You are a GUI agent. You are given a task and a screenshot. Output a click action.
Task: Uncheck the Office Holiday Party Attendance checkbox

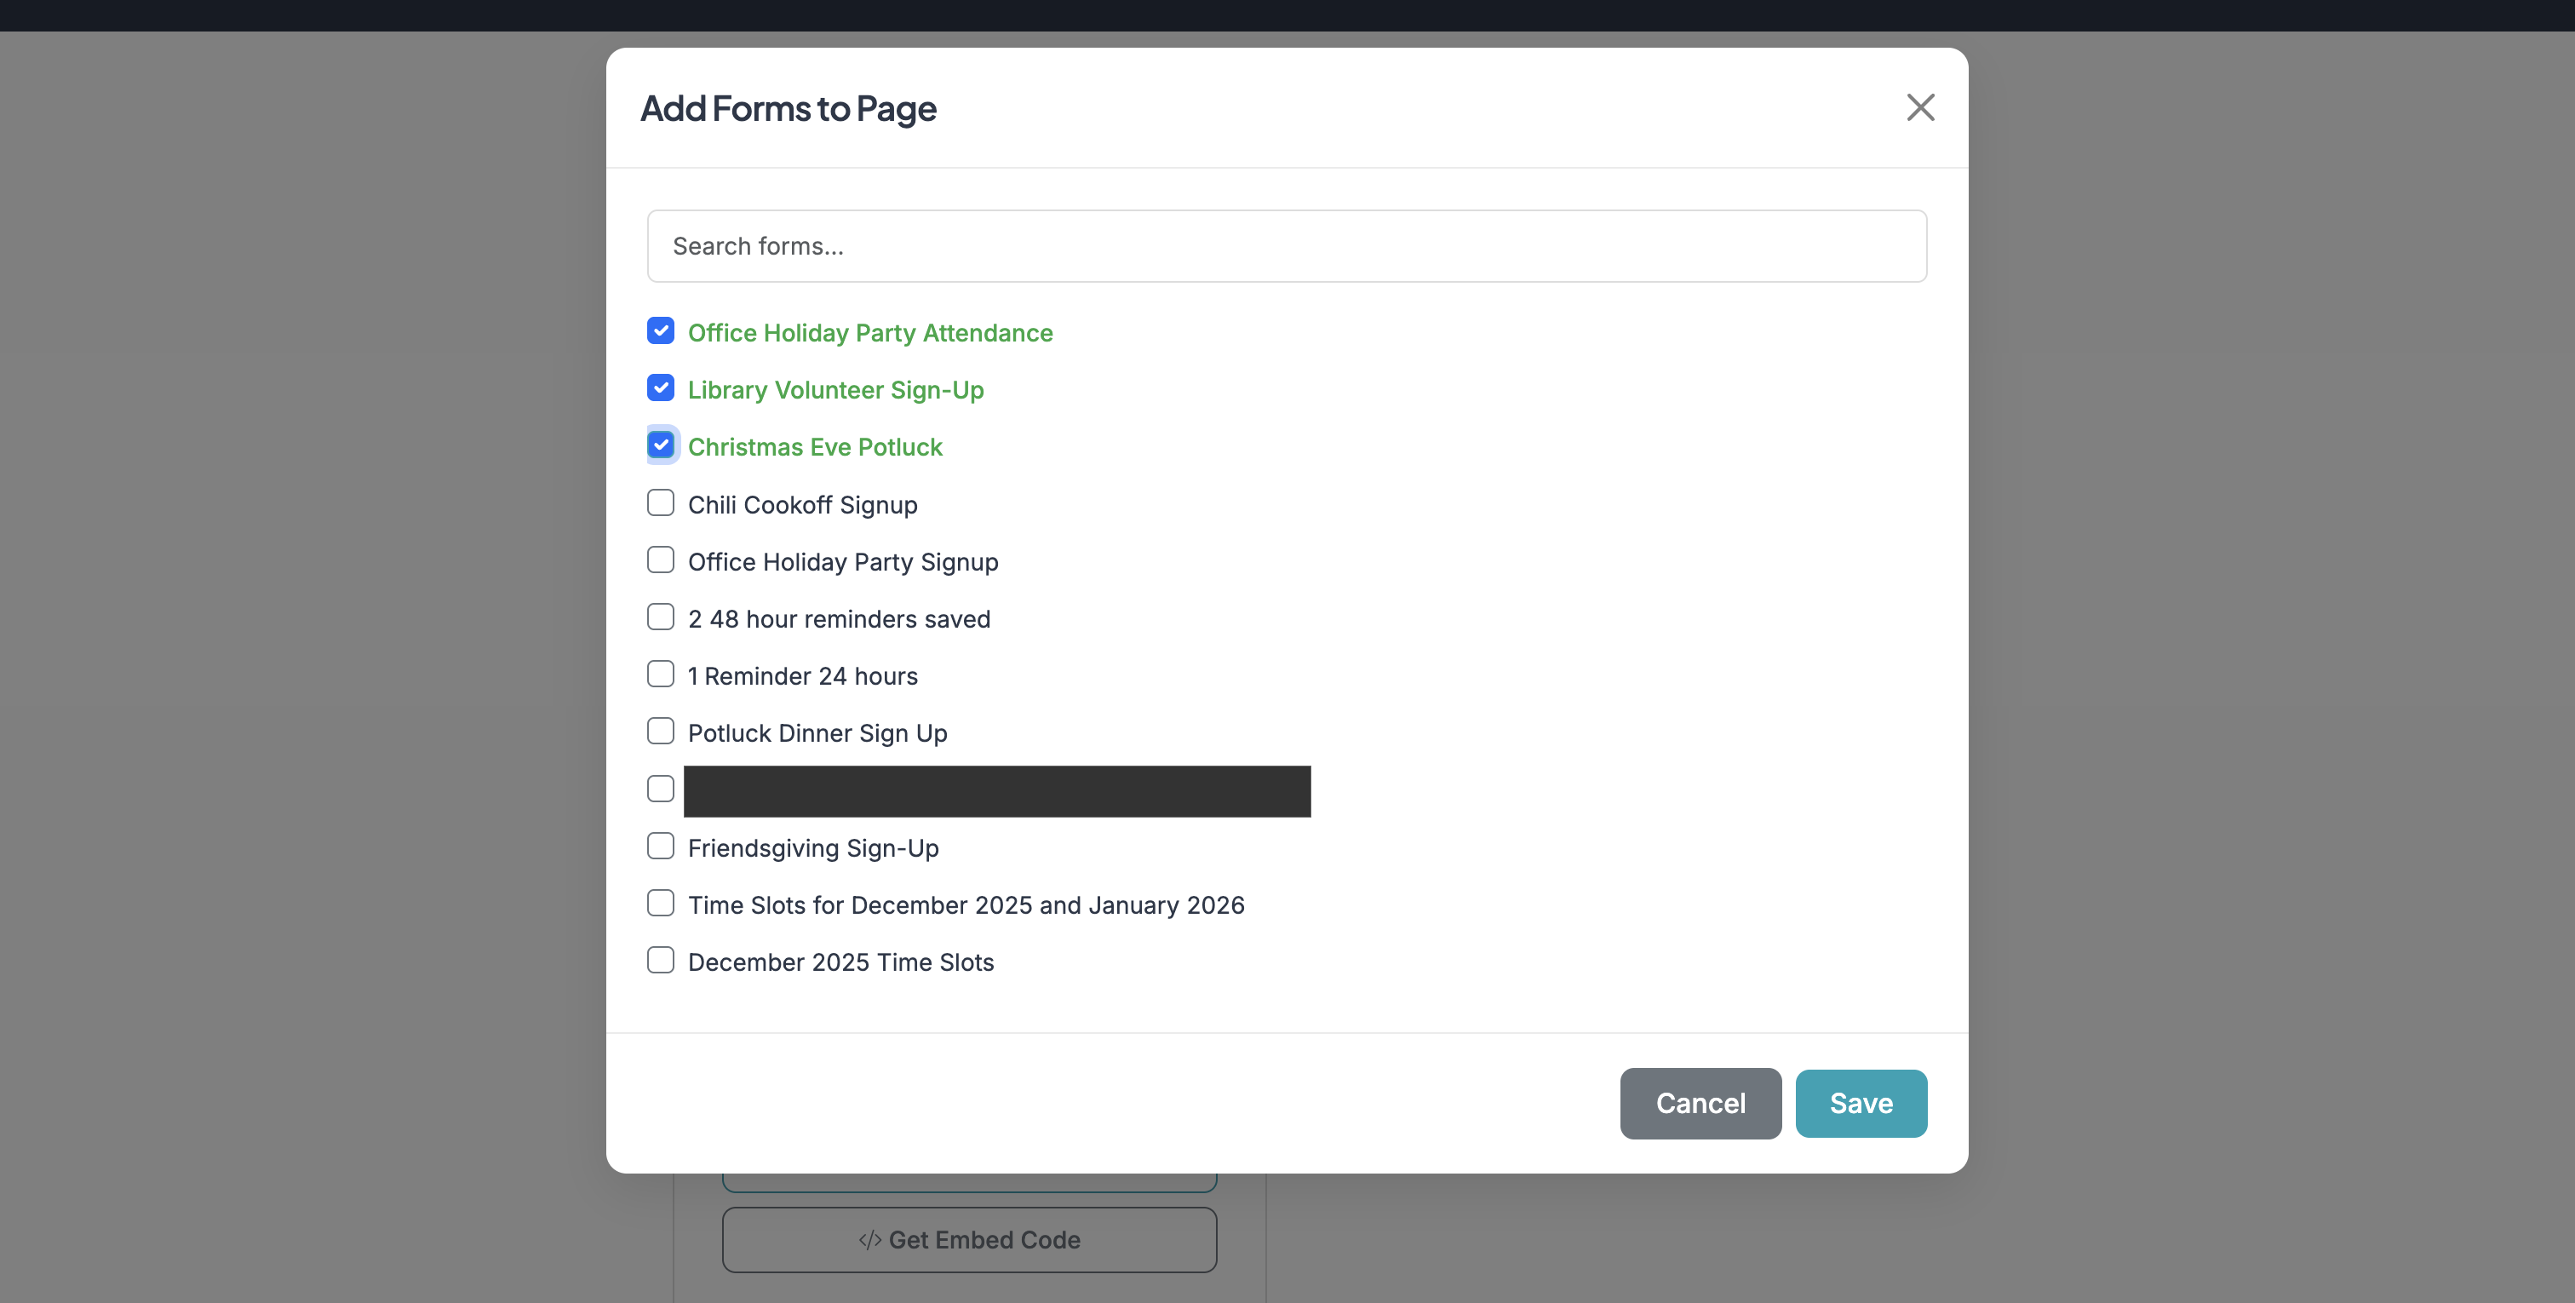(x=661, y=330)
